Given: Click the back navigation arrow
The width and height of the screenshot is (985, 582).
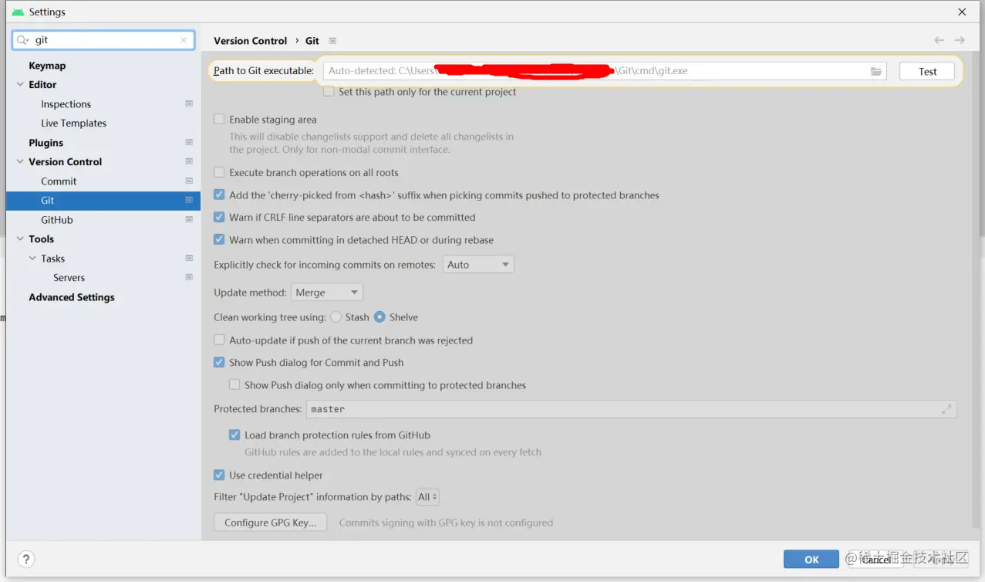Looking at the screenshot, I should (939, 40).
